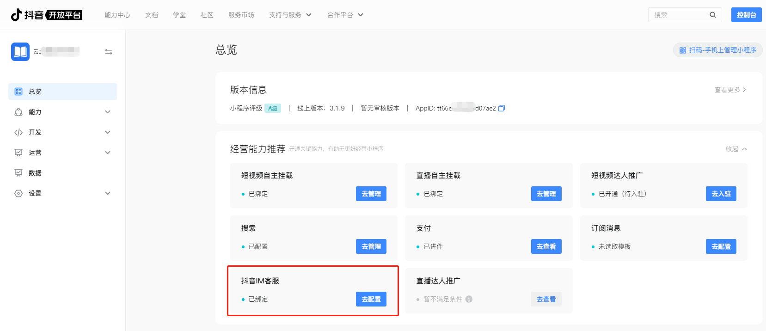Image resolution: width=766 pixels, height=331 pixels.
Task: Click the QR code icon in scan button
Action: tap(683, 50)
